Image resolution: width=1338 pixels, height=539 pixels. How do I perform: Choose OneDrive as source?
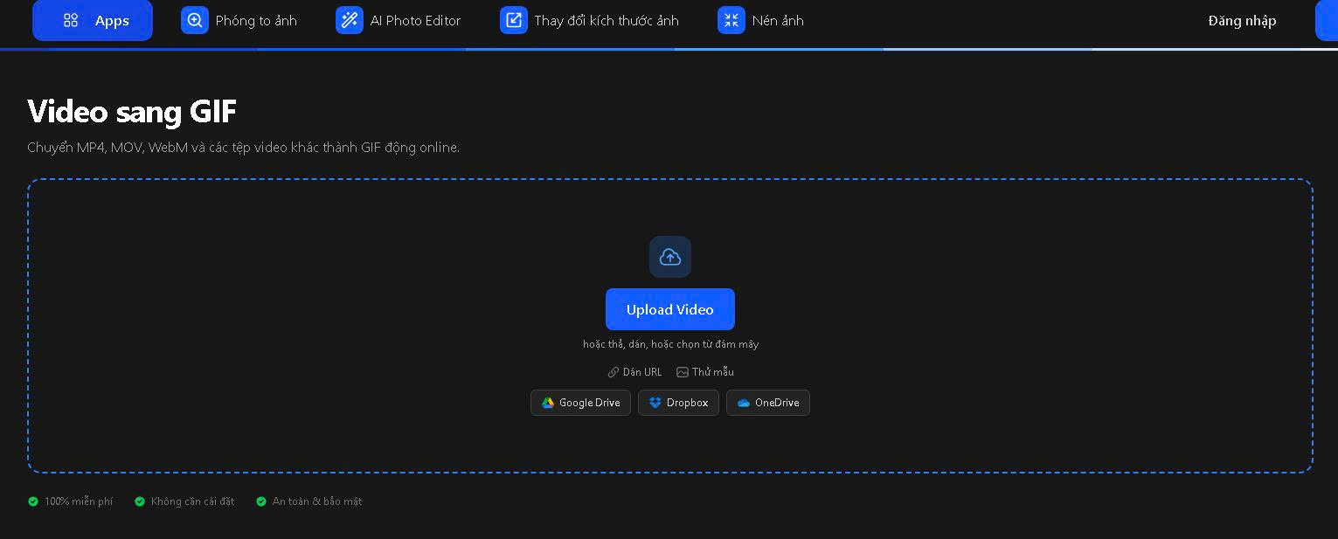tap(768, 403)
